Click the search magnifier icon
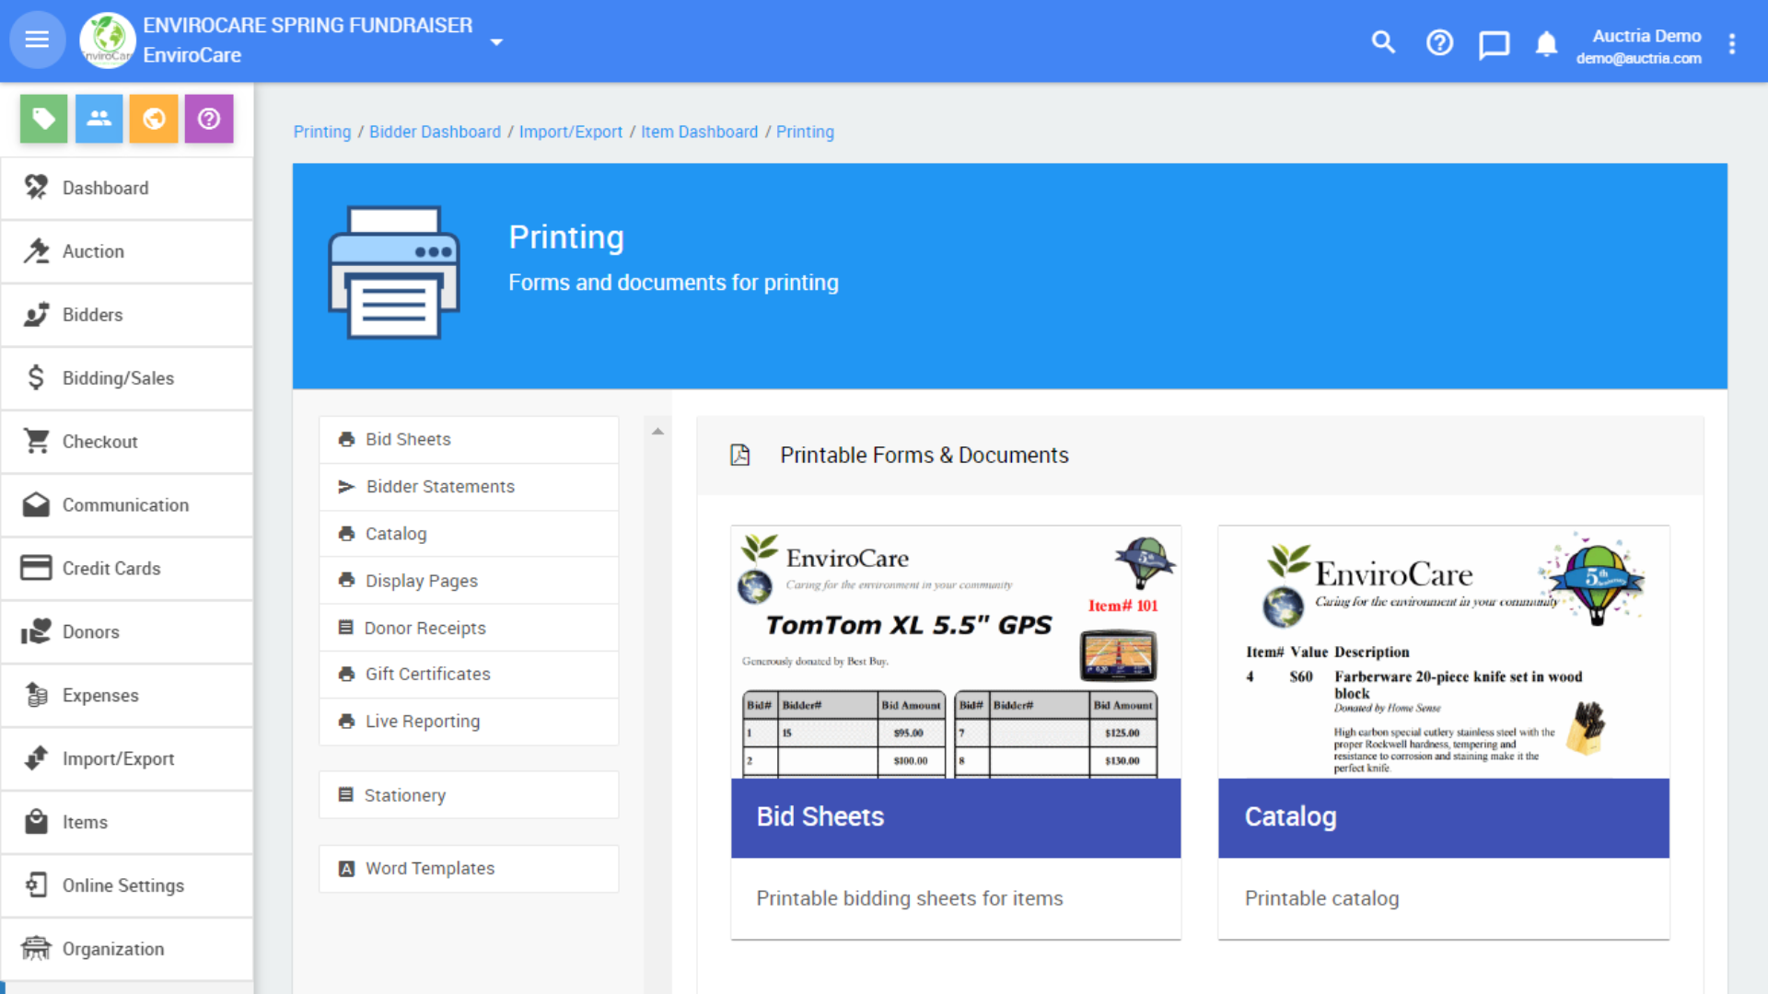 point(1383,42)
